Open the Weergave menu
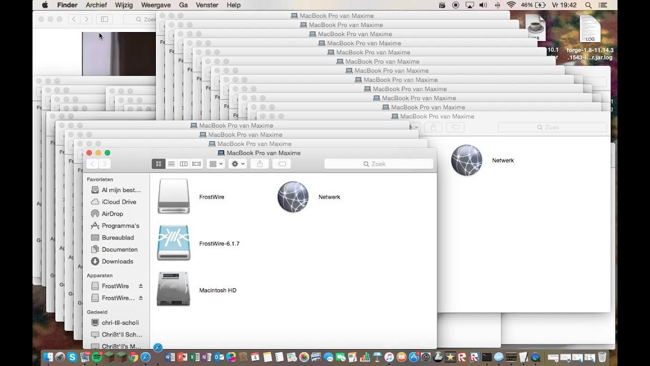This screenshot has height=366, width=650. point(155,5)
